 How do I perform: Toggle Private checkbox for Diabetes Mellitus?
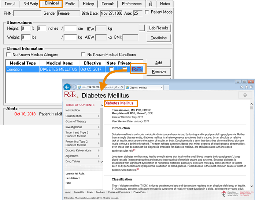[x=125, y=69]
